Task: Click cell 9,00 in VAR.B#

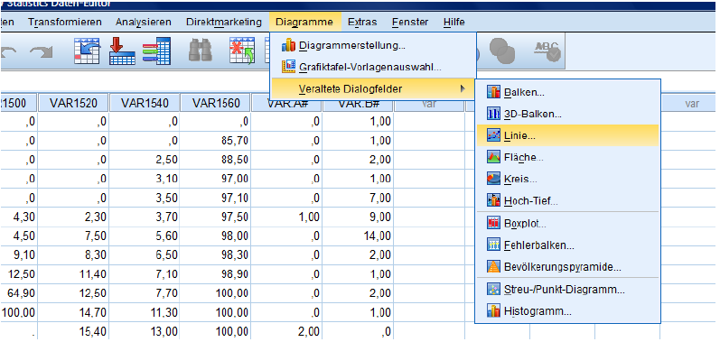Action: point(358,217)
